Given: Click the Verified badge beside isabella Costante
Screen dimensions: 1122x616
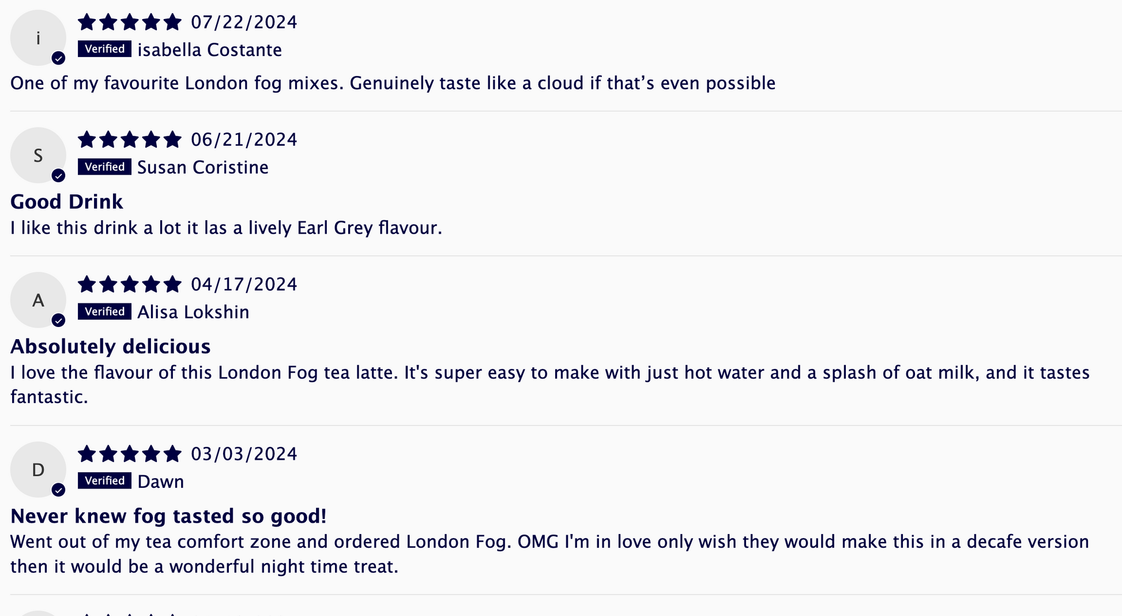Looking at the screenshot, I should click(x=104, y=49).
